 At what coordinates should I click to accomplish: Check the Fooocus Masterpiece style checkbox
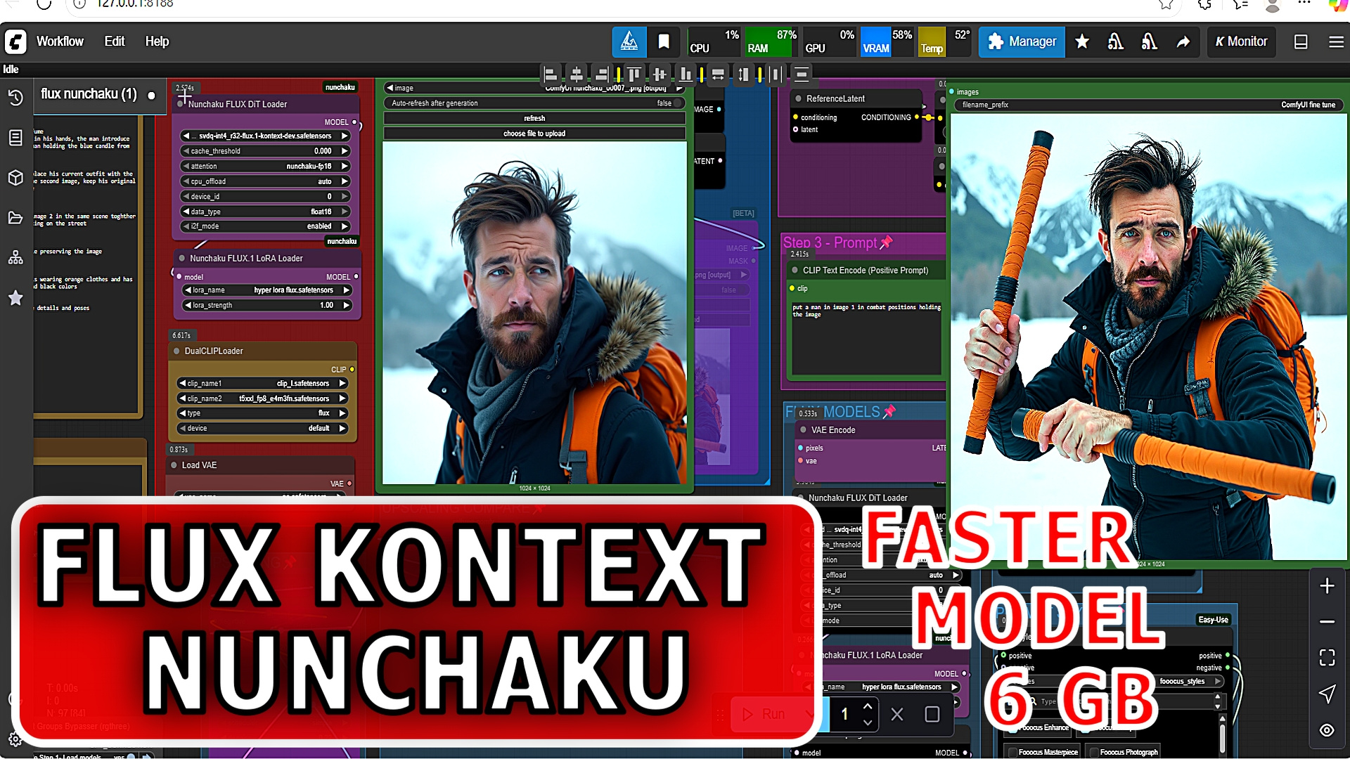coord(1011,752)
